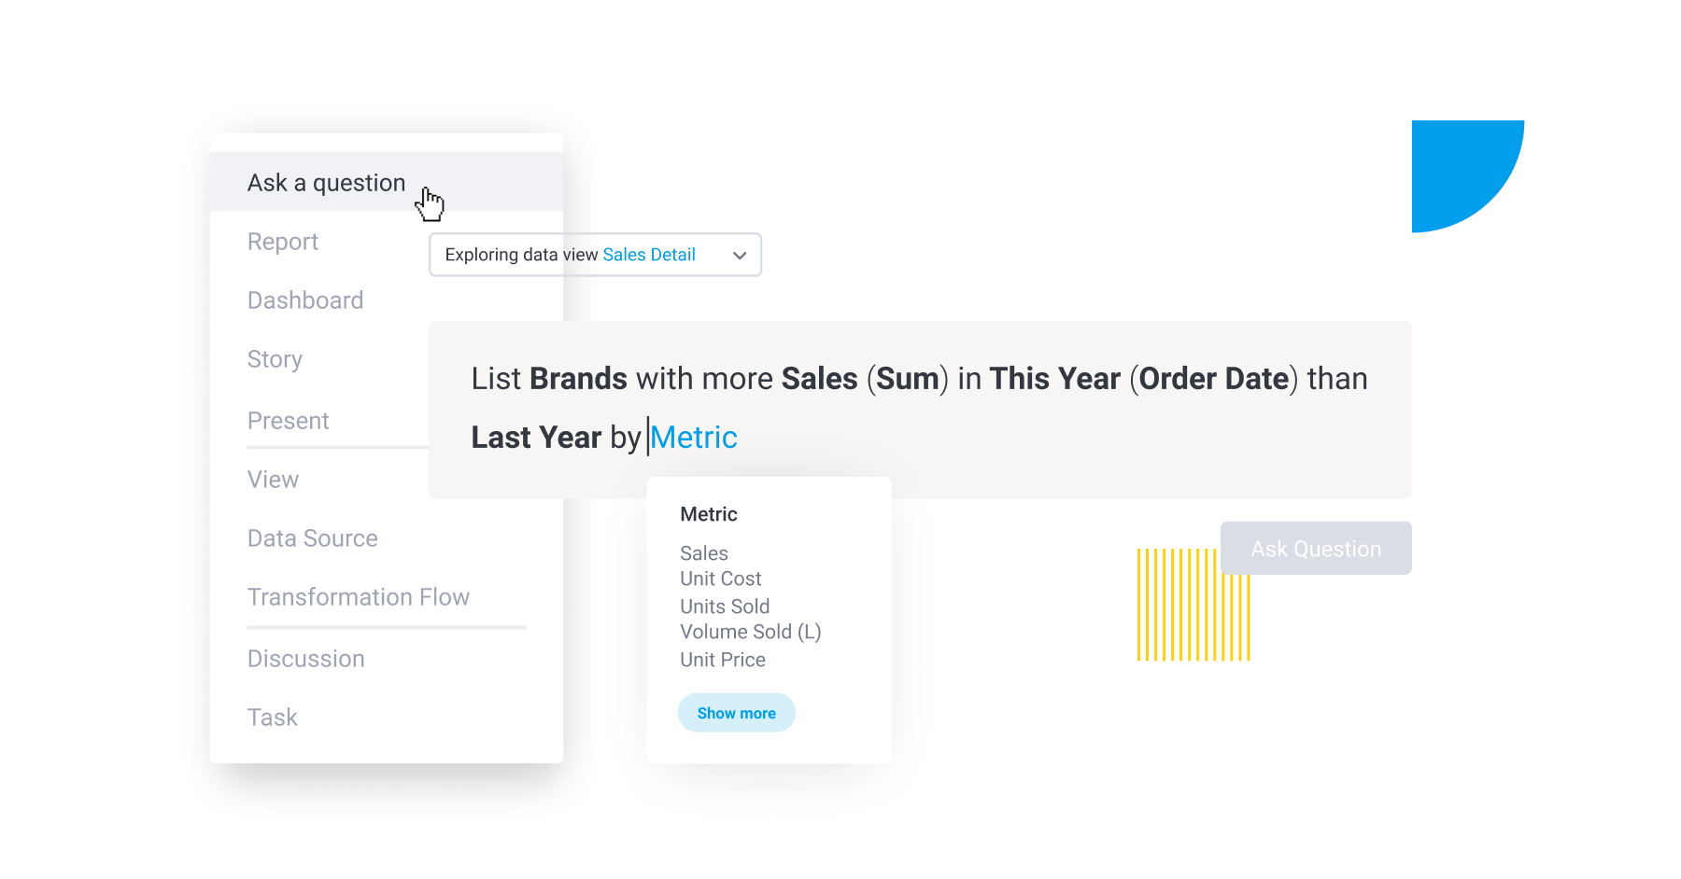Click the Present menu option
The width and height of the screenshot is (1681, 879).
click(288, 421)
